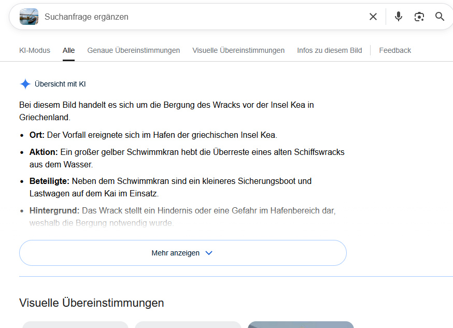Click the chevron arrow beside 'Mehr anzeigen'
The height and width of the screenshot is (328, 453).
pos(209,253)
